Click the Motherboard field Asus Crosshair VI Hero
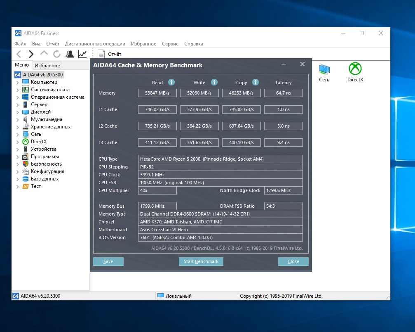The width and height of the screenshot is (415, 332). point(220,230)
